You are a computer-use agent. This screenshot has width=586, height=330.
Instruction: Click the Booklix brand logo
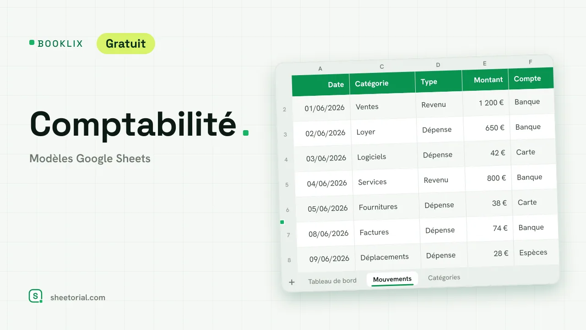(56, 44)
